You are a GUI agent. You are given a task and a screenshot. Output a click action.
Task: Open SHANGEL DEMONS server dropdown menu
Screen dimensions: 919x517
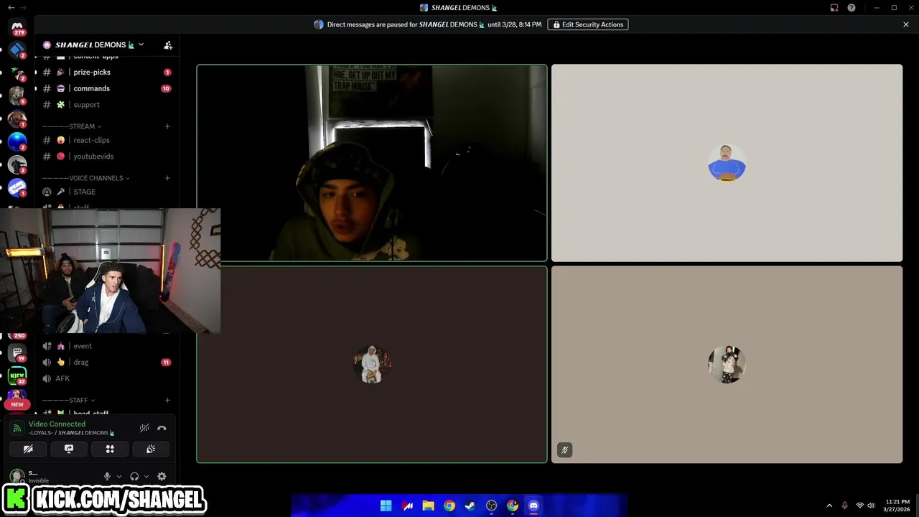93,45
